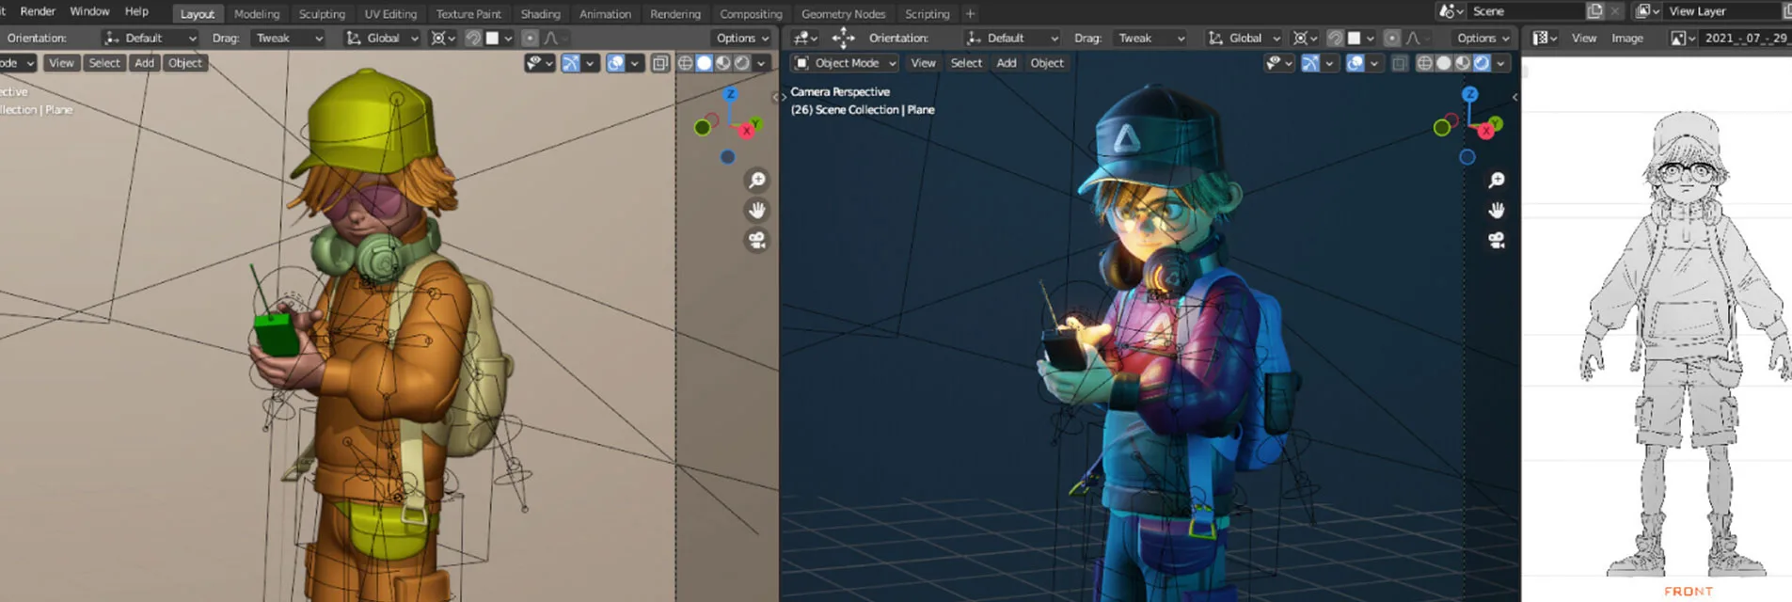The height and width of the screenshot is (602, 1792).
Task: Toggle snapping magnet in beige viewport header
Action: 473,38
